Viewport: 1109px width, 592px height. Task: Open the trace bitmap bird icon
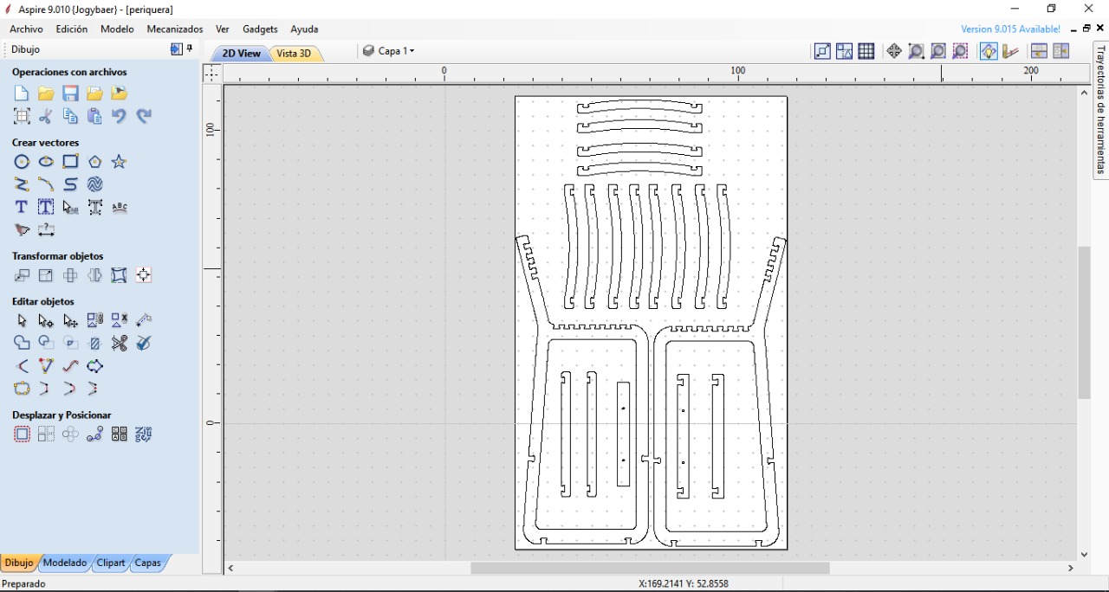22,230
